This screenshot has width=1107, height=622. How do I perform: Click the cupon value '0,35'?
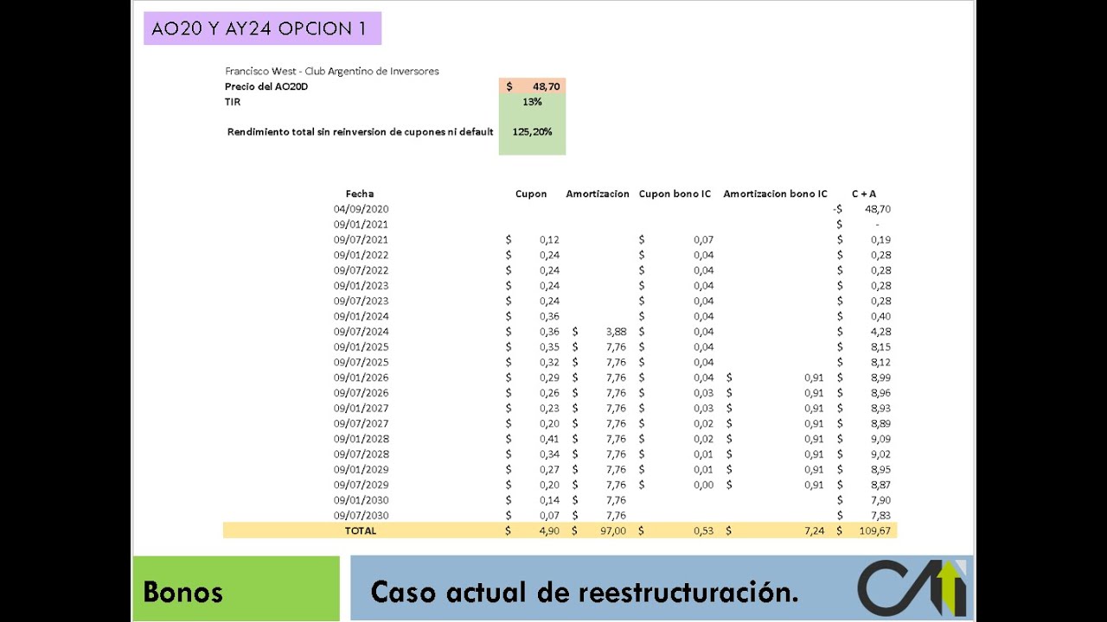549,347
